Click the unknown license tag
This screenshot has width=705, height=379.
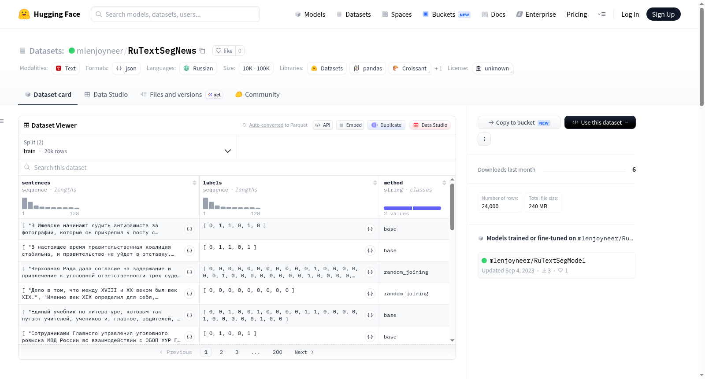click(x=493, y=68)
